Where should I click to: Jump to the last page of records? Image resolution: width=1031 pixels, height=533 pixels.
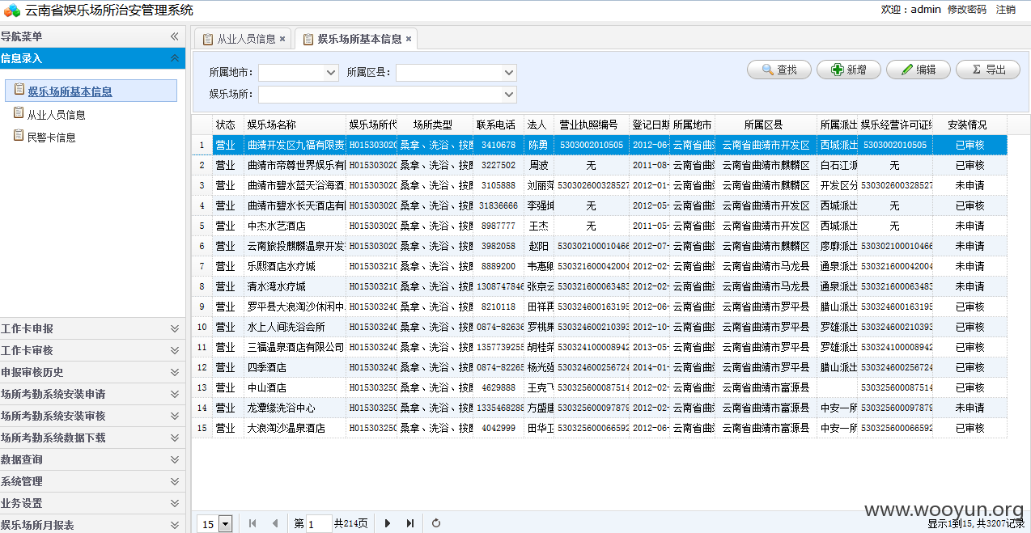[x=410, y=523]
